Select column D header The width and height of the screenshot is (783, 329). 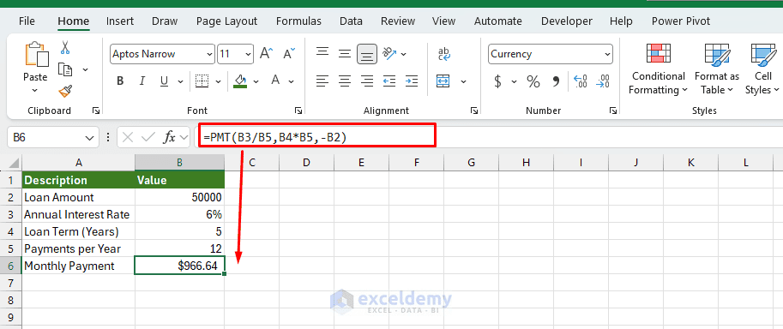tap(307, 162)
